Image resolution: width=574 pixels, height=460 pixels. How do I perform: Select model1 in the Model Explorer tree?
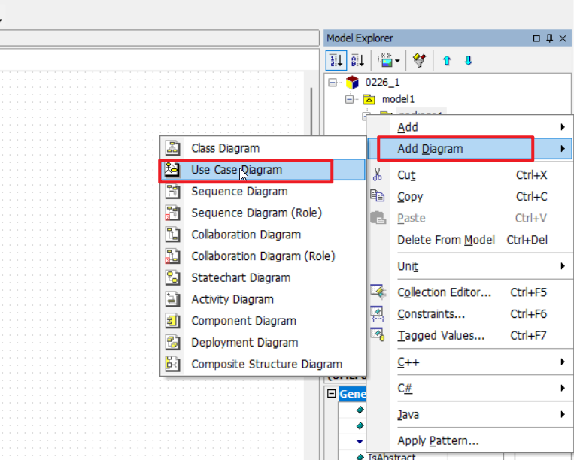(x=398, y=99)
